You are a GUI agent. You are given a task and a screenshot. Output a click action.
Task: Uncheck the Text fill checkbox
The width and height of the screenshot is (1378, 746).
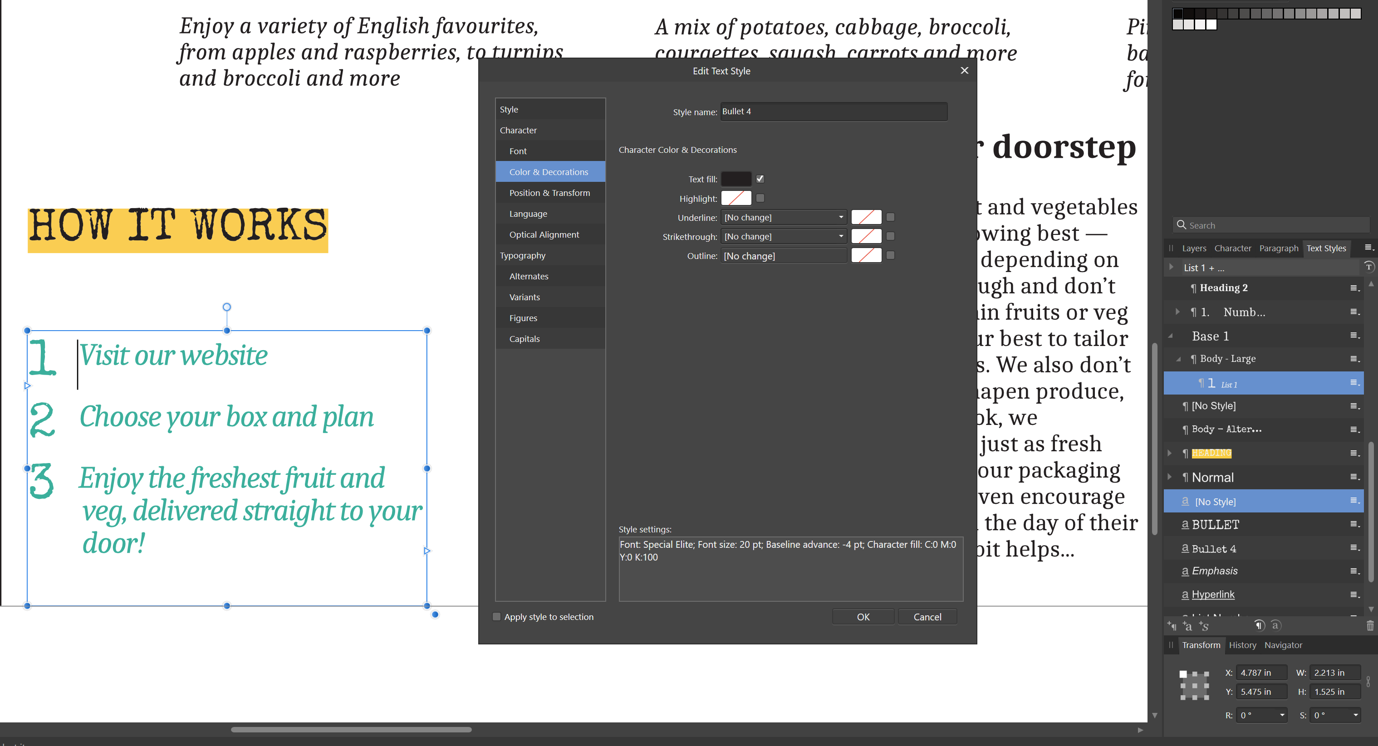tap(760, 179)
